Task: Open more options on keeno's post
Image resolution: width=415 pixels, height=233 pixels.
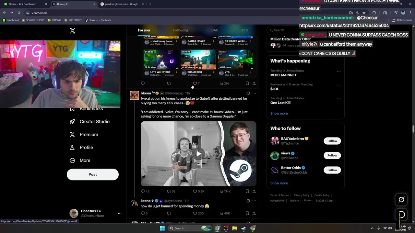Action: click(254, 201)
